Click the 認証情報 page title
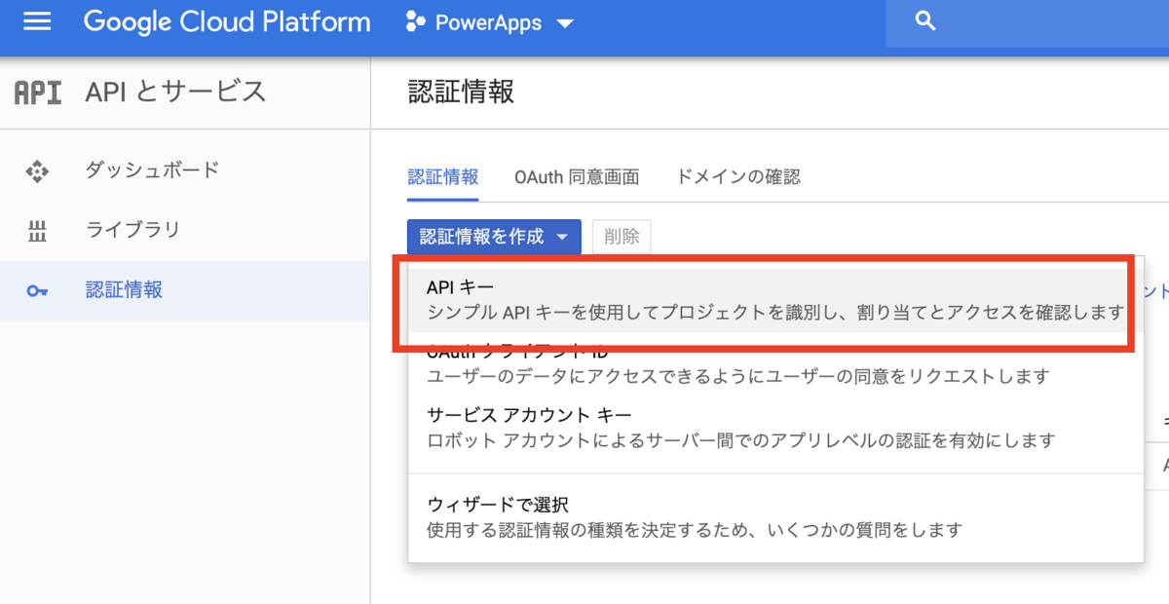The width and height of the screenshot is (1169, 604). click(x=461, y=93)
